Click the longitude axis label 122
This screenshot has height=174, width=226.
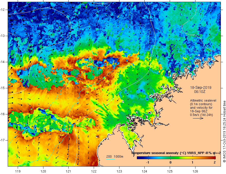94,171
